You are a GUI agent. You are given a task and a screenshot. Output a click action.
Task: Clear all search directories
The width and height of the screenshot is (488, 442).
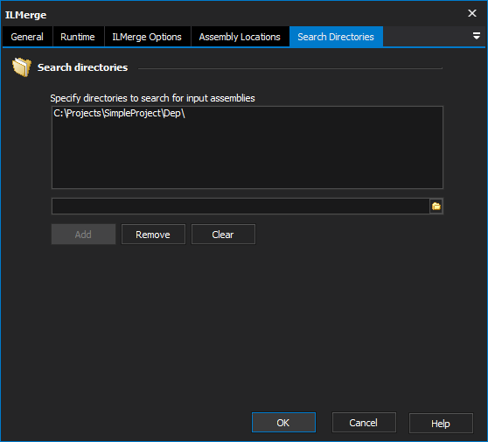click(223, 235)
